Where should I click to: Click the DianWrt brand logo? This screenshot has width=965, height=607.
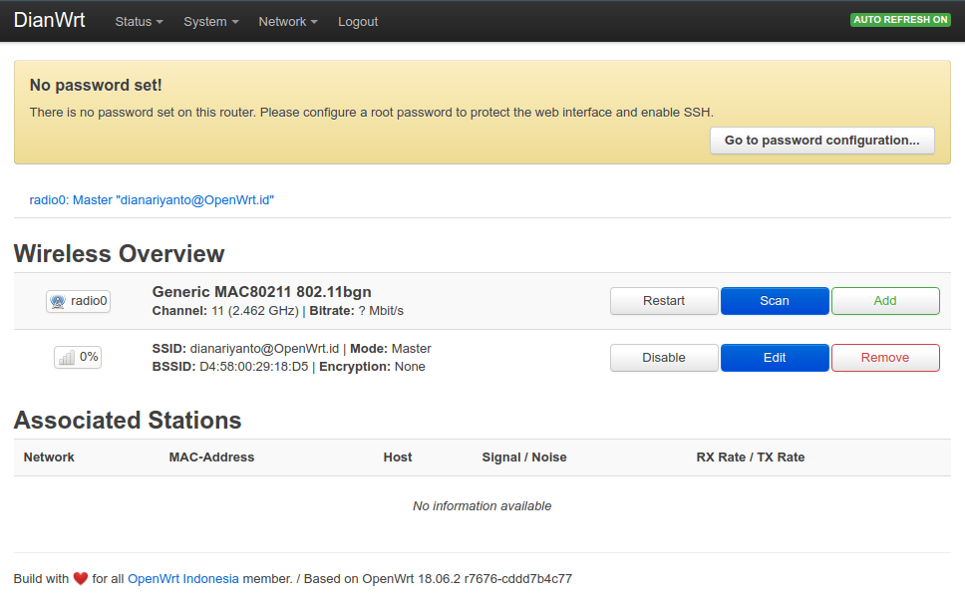(50, 21)
